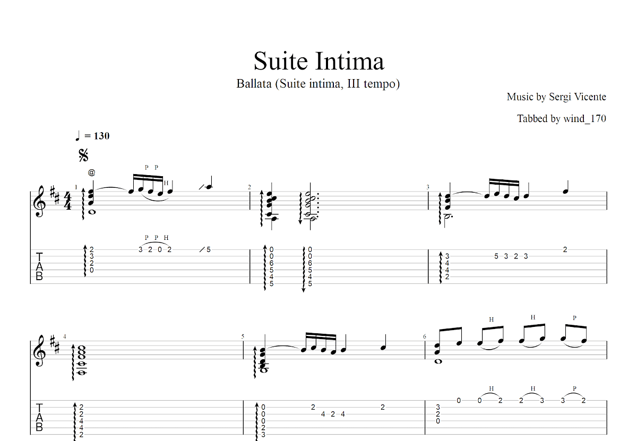This screenshot has height=441, width=637.
Task: Toggle the H hammer-on marking in measure 6
Action: coord(490,319)
